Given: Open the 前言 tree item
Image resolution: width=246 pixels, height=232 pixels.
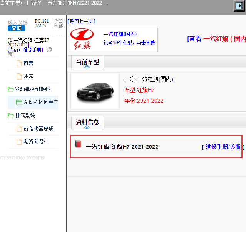Looking at the screenshot, I should (28, 63).
